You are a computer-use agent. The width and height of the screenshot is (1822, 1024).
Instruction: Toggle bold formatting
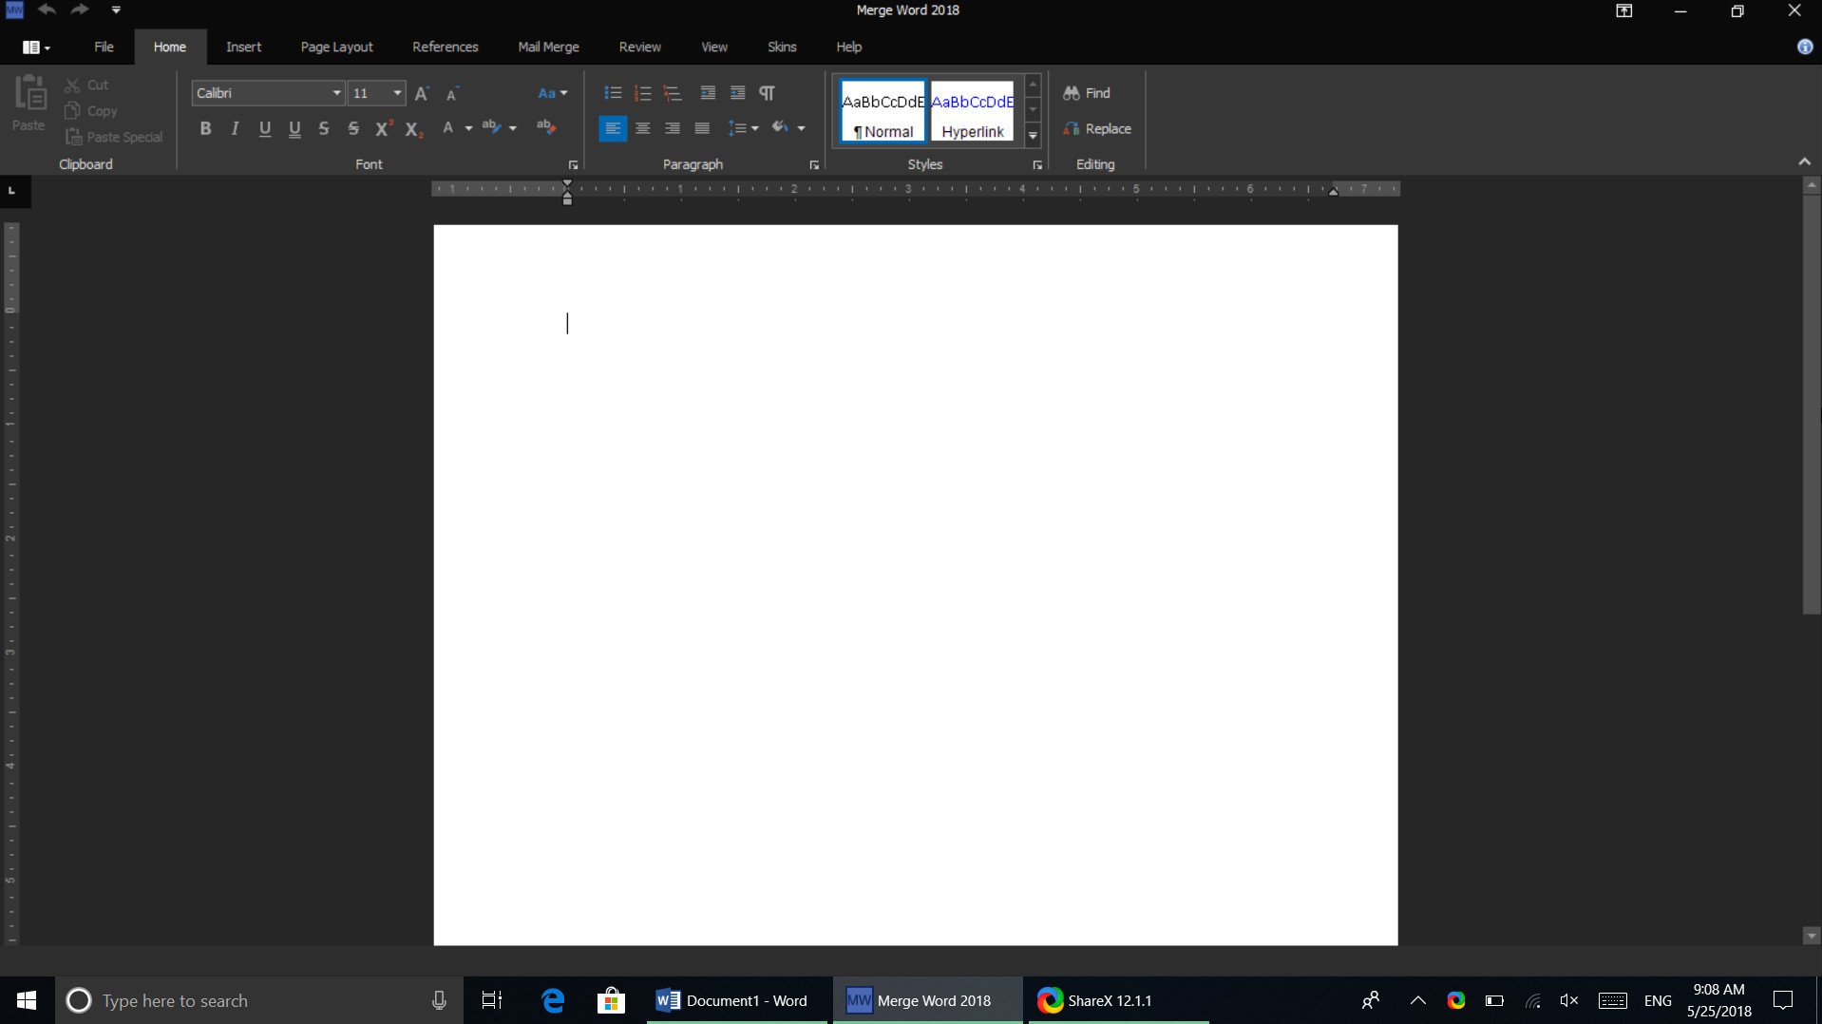tap(205, 129)
